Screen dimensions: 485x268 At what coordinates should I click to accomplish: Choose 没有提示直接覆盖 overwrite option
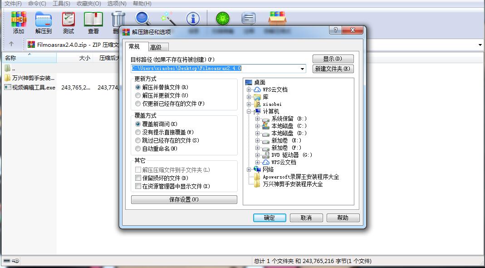(138, 132)
